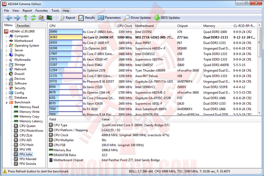Expand the Display tree node
The width and height of the screenshot is (264, 176).
pos(7,55)
